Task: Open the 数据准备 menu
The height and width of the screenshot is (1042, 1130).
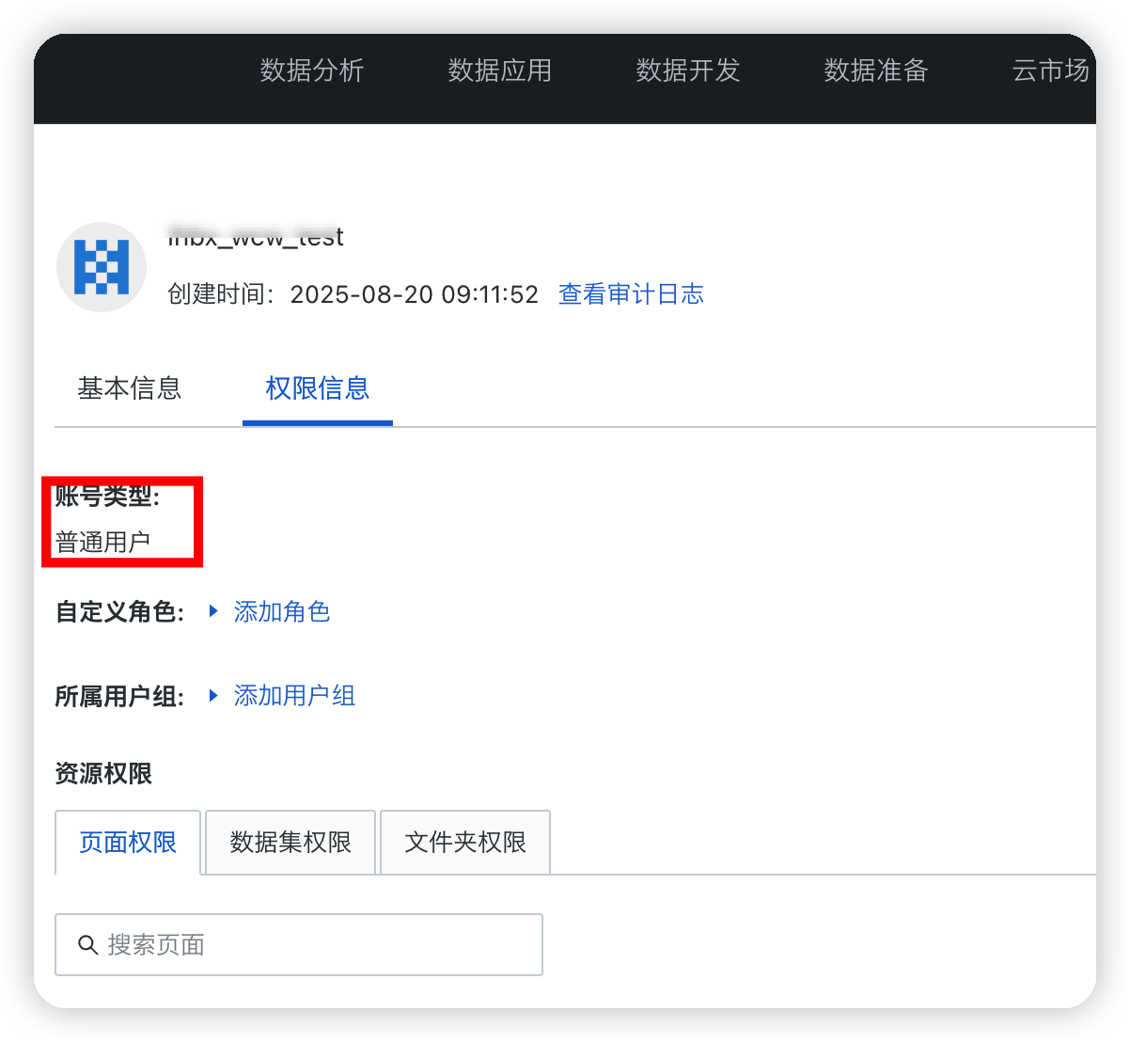Action: (x=876, y=71)
